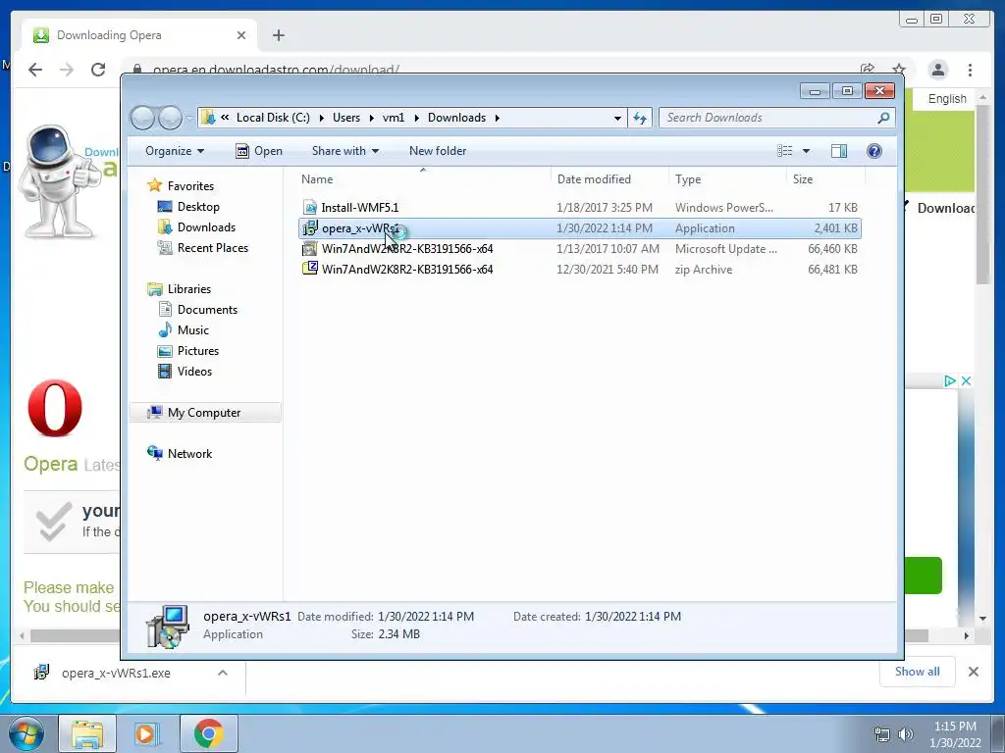Screen dimensions: 1005x753
Task: Click Open in Explorer toolbar
Action: click(259, 151)
